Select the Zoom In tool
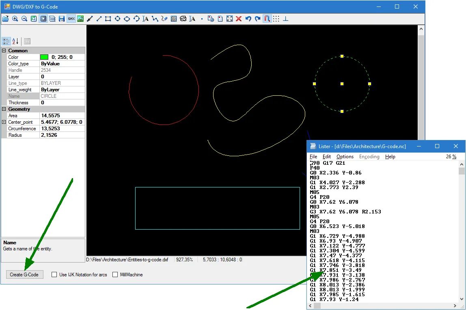The height and width of the screenshot is (310, 466). tap(15, 19)
